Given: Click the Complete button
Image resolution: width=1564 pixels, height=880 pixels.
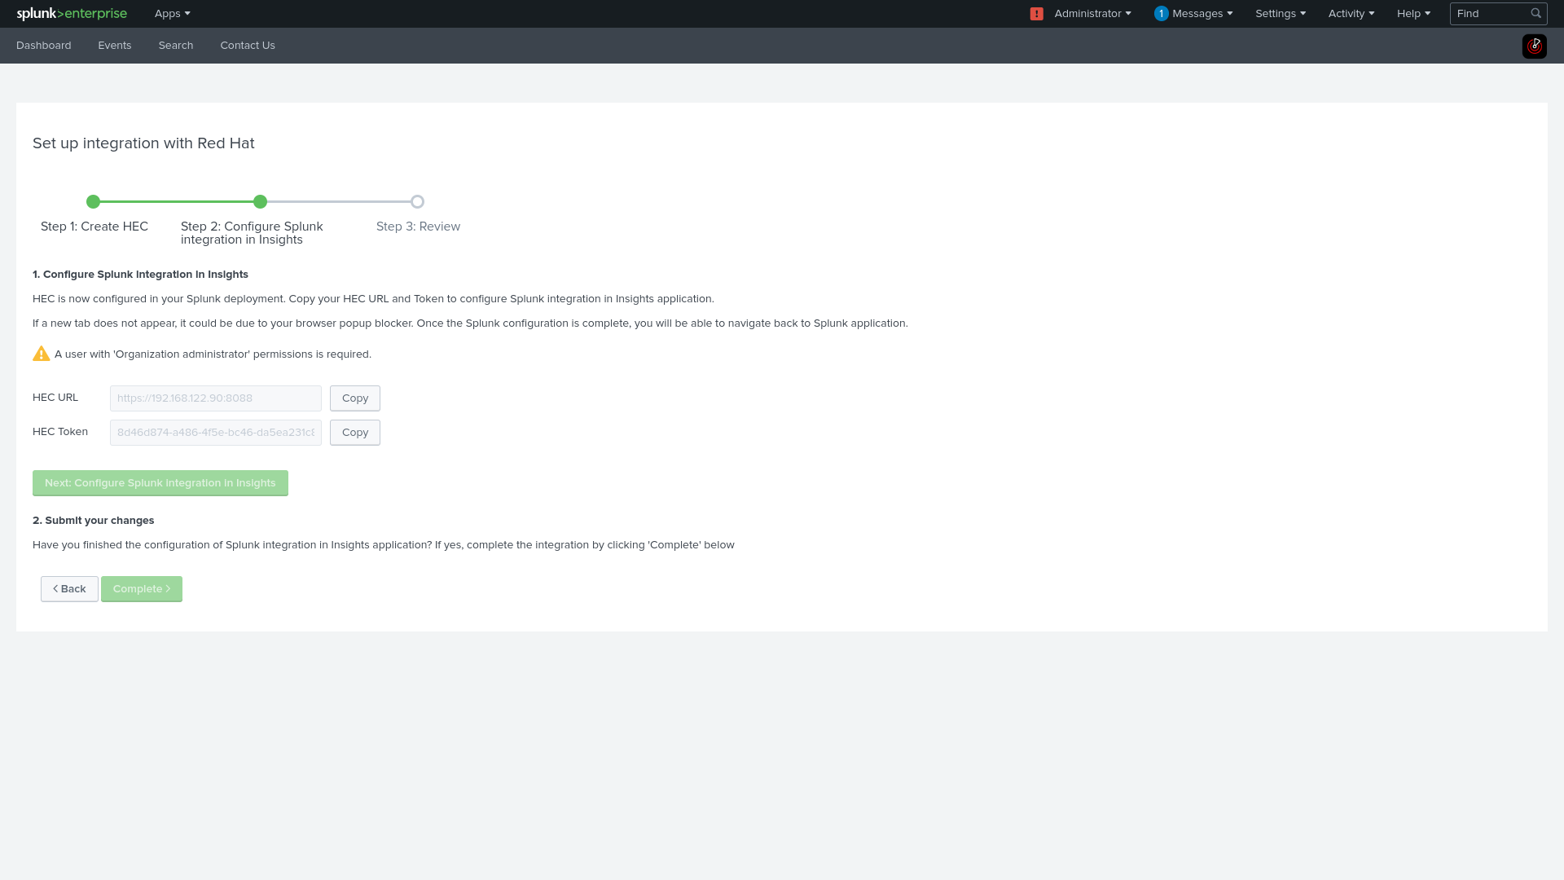Looking at the screenshot, I should (142, 589).
